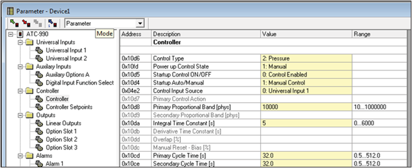This screenshot has height=168, width=412.
Task: Collapse the Outputs tree node
Action: click(20, 115)
